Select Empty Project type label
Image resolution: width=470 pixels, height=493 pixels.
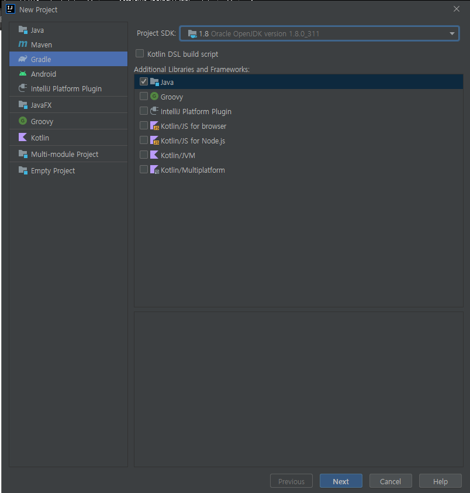click(53, 171)
